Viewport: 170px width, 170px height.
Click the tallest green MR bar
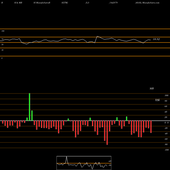(30, 107)
